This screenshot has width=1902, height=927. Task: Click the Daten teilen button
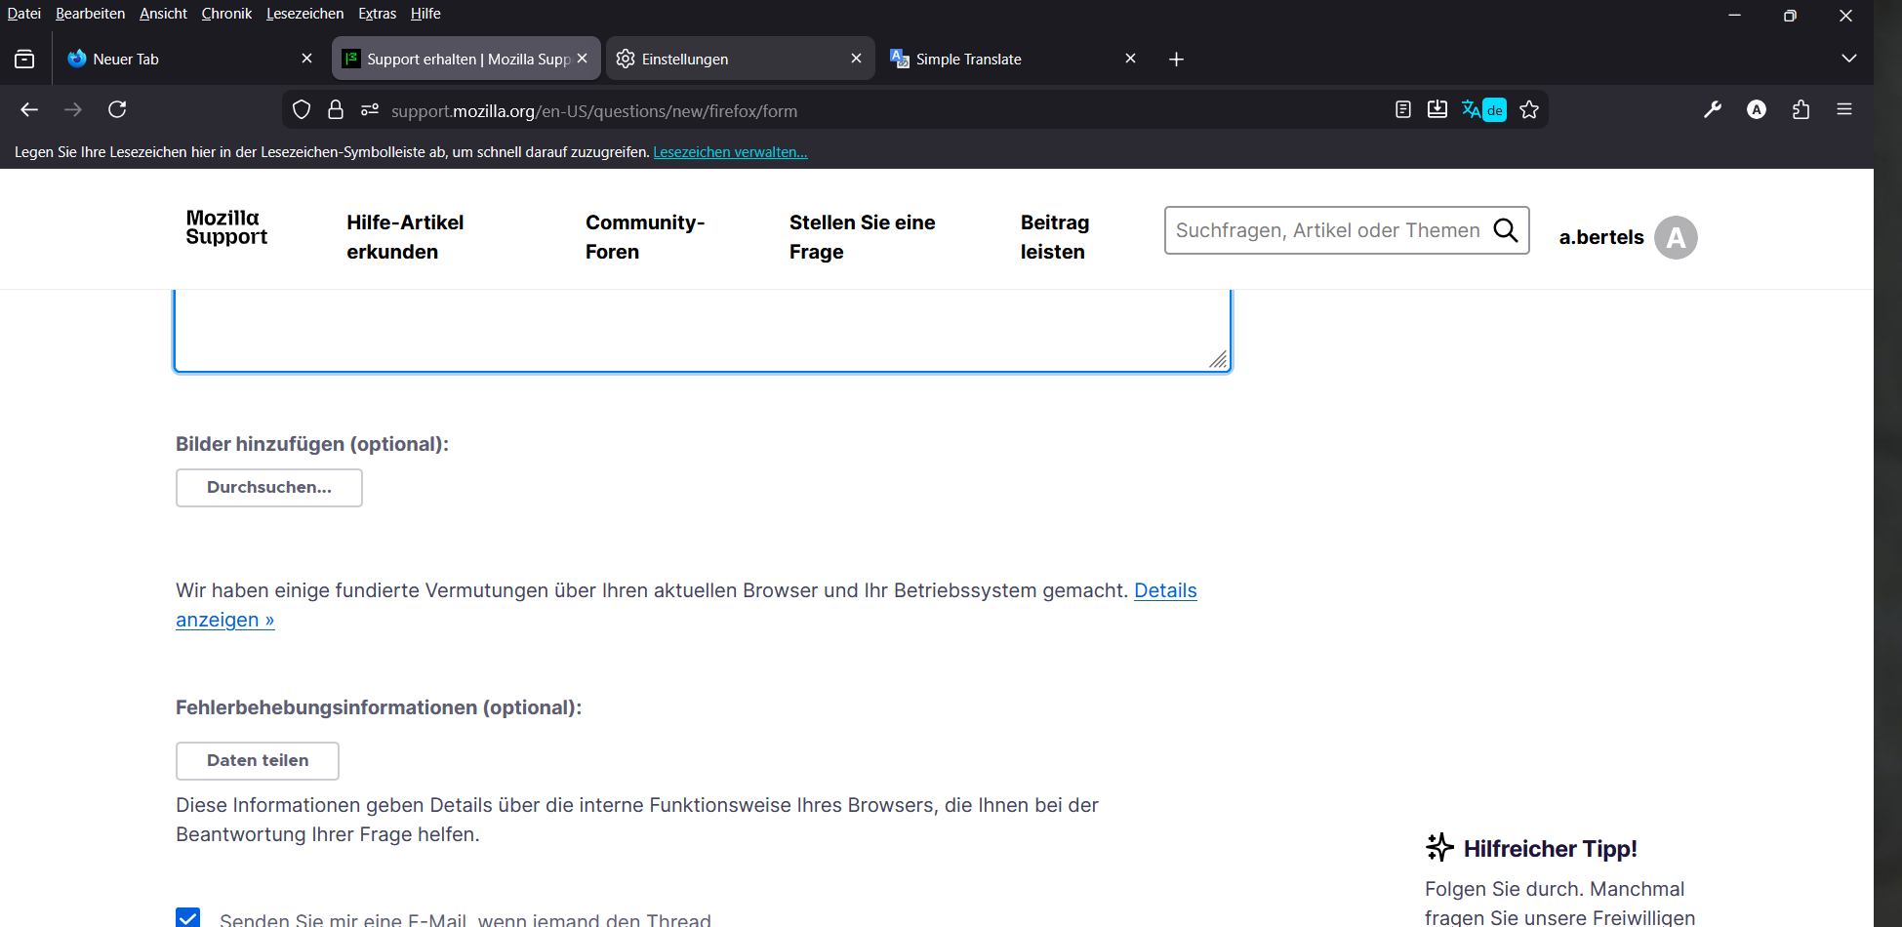[258, 761]
